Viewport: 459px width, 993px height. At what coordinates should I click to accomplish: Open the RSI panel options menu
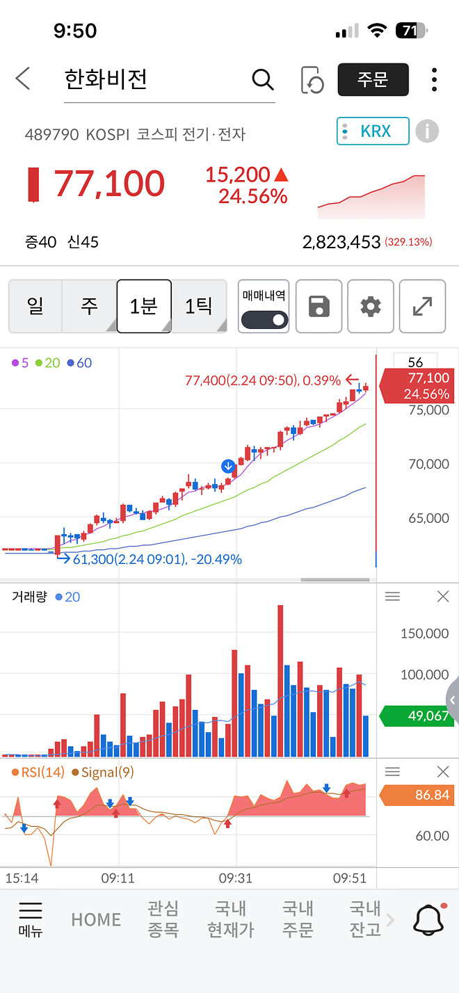point(392,771)
